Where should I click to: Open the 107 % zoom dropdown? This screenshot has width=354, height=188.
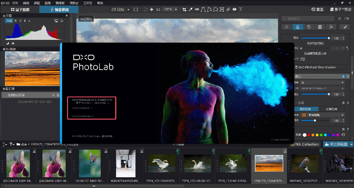point(170,9)
